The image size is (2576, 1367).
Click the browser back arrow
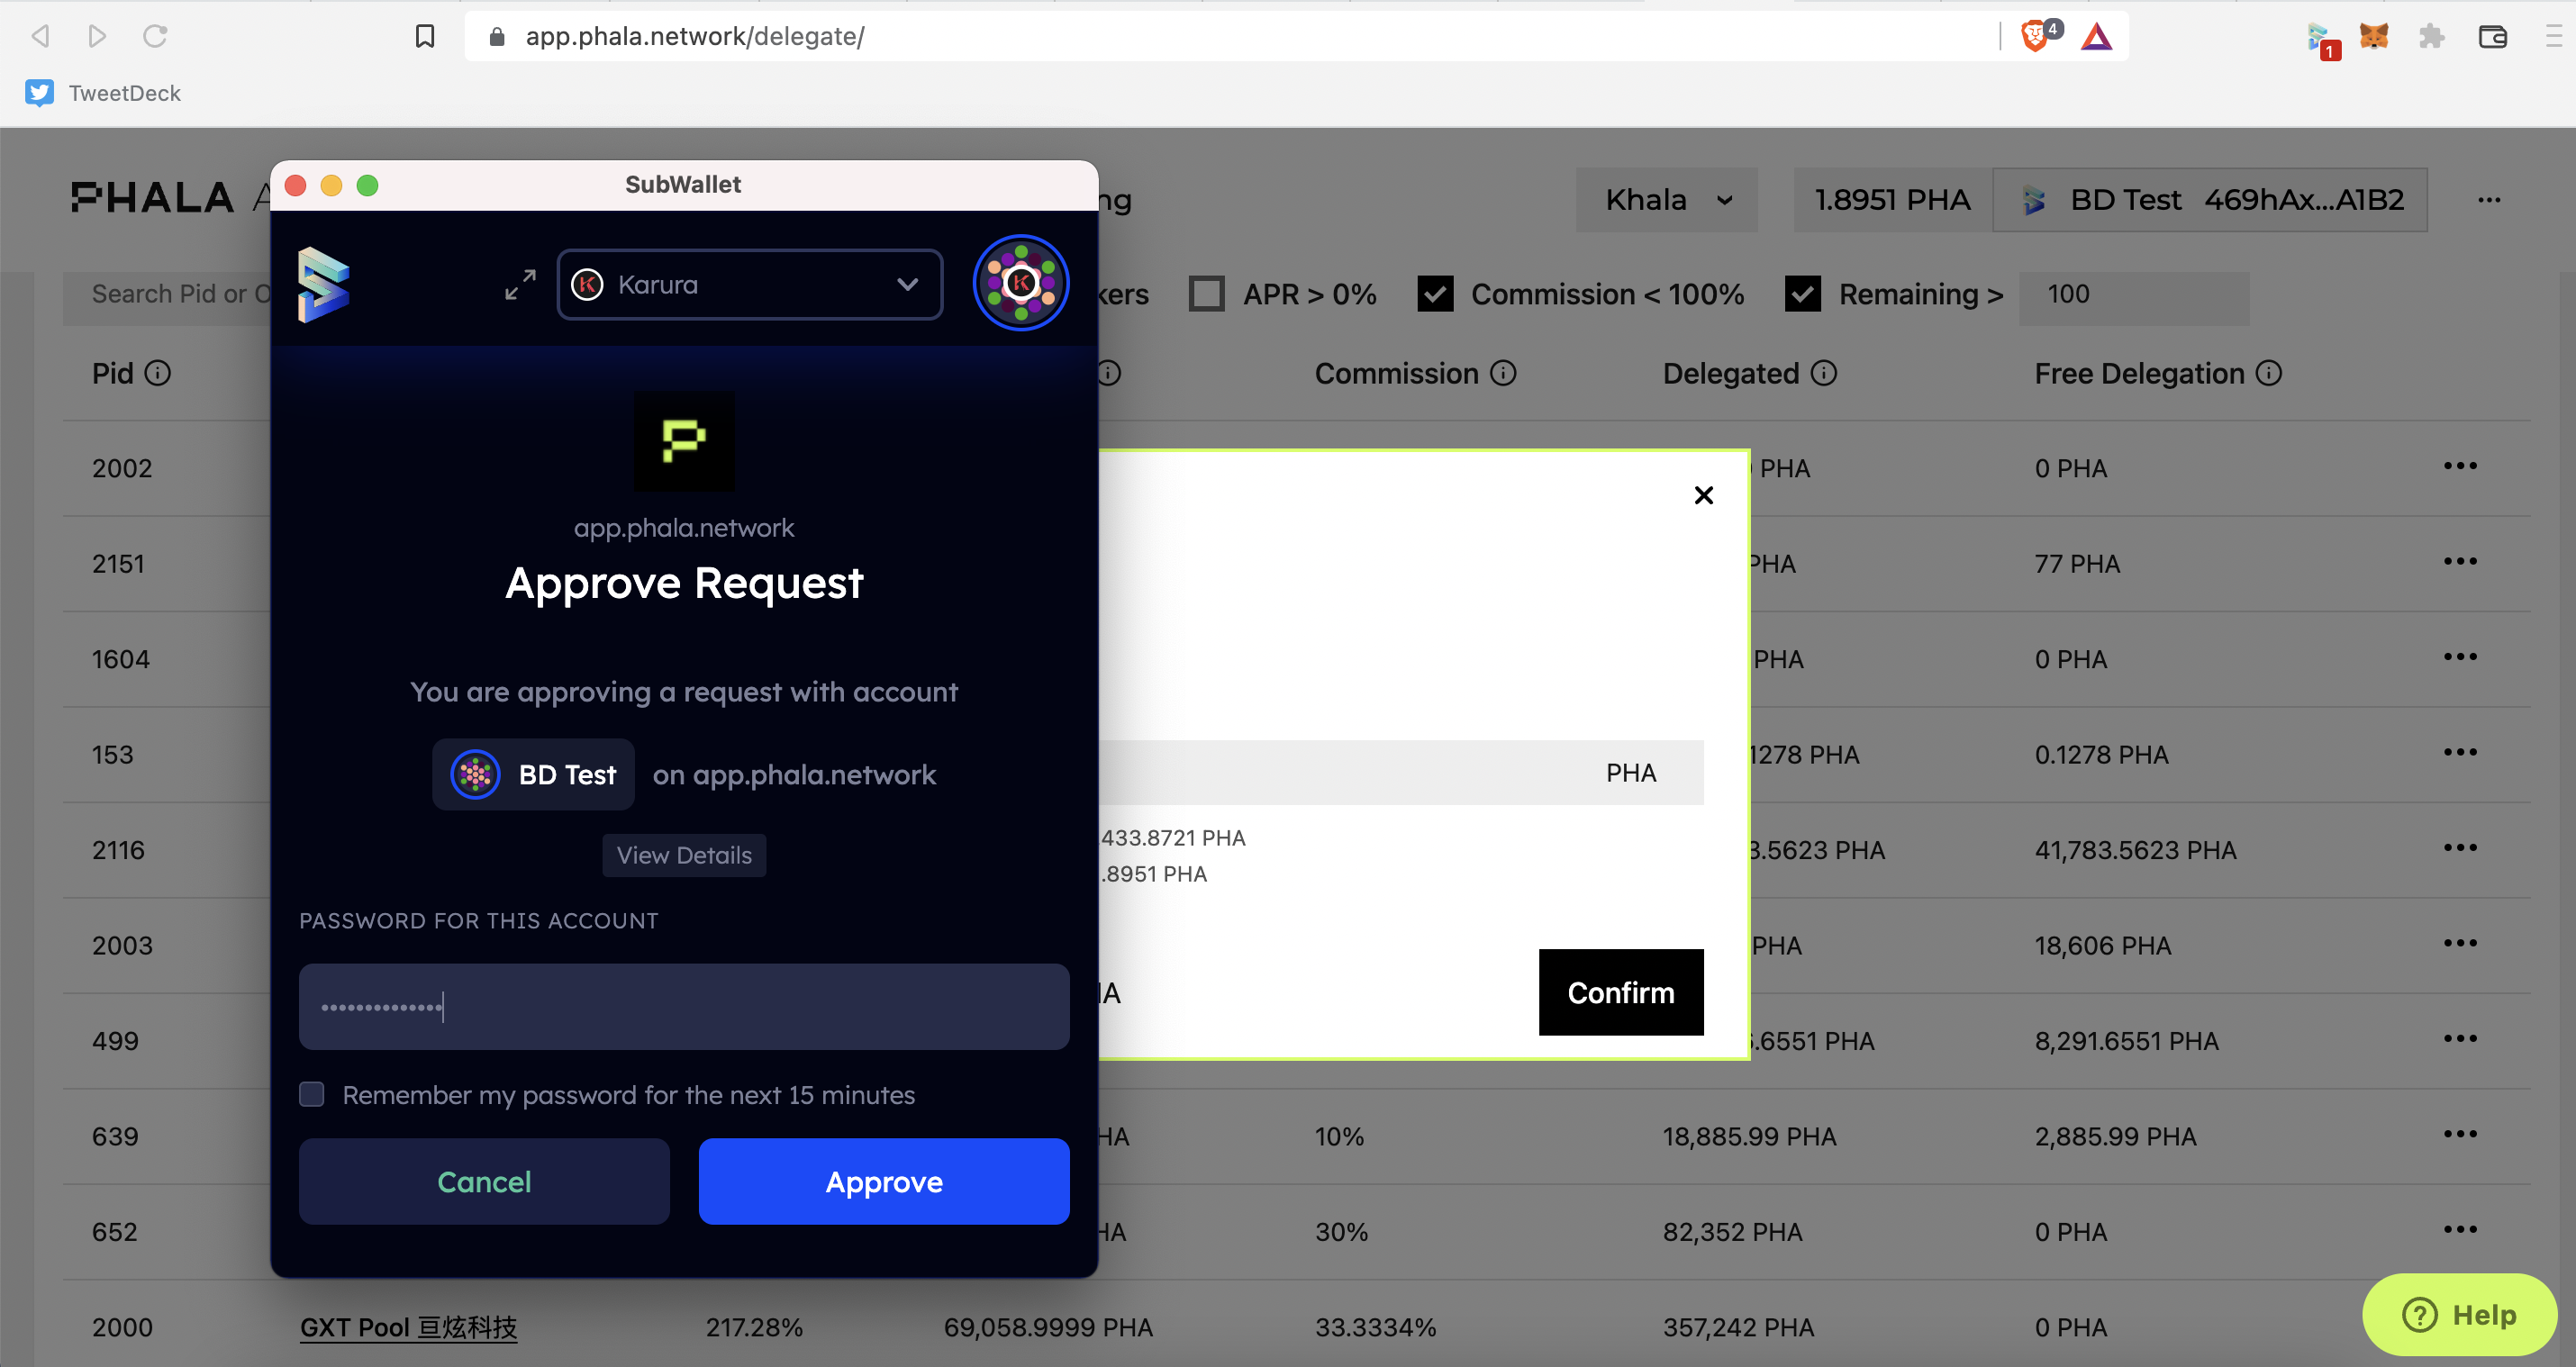coord(40,36)
